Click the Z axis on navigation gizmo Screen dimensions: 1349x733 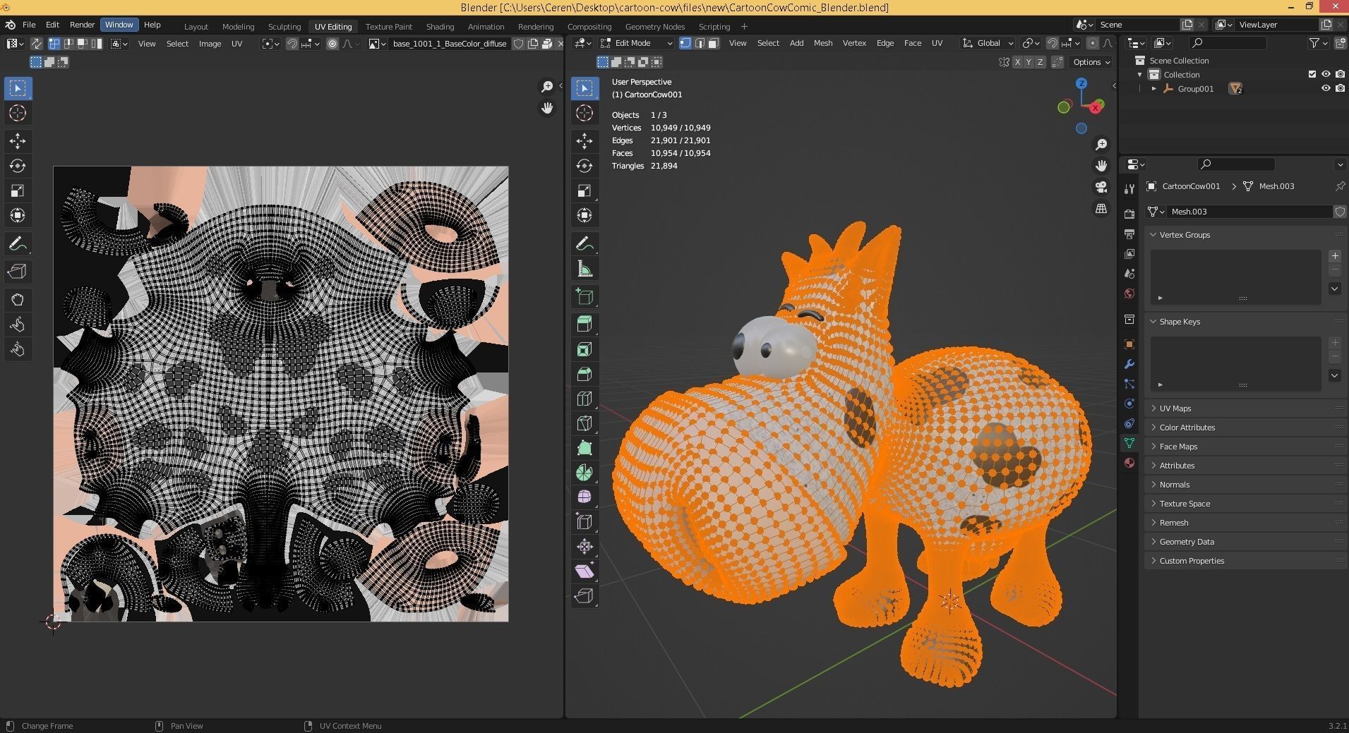click(x=1081, y=83)
